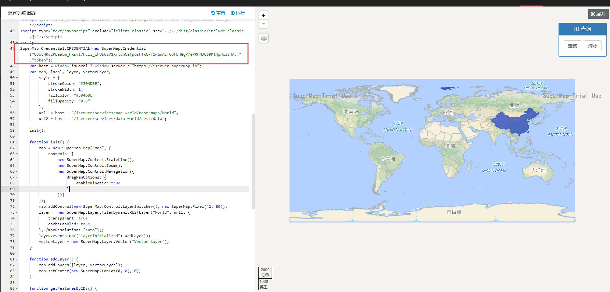Click the code editor vertical scrollbar
The width and height of the screenshot is (610, 292).
click(253, 161)
